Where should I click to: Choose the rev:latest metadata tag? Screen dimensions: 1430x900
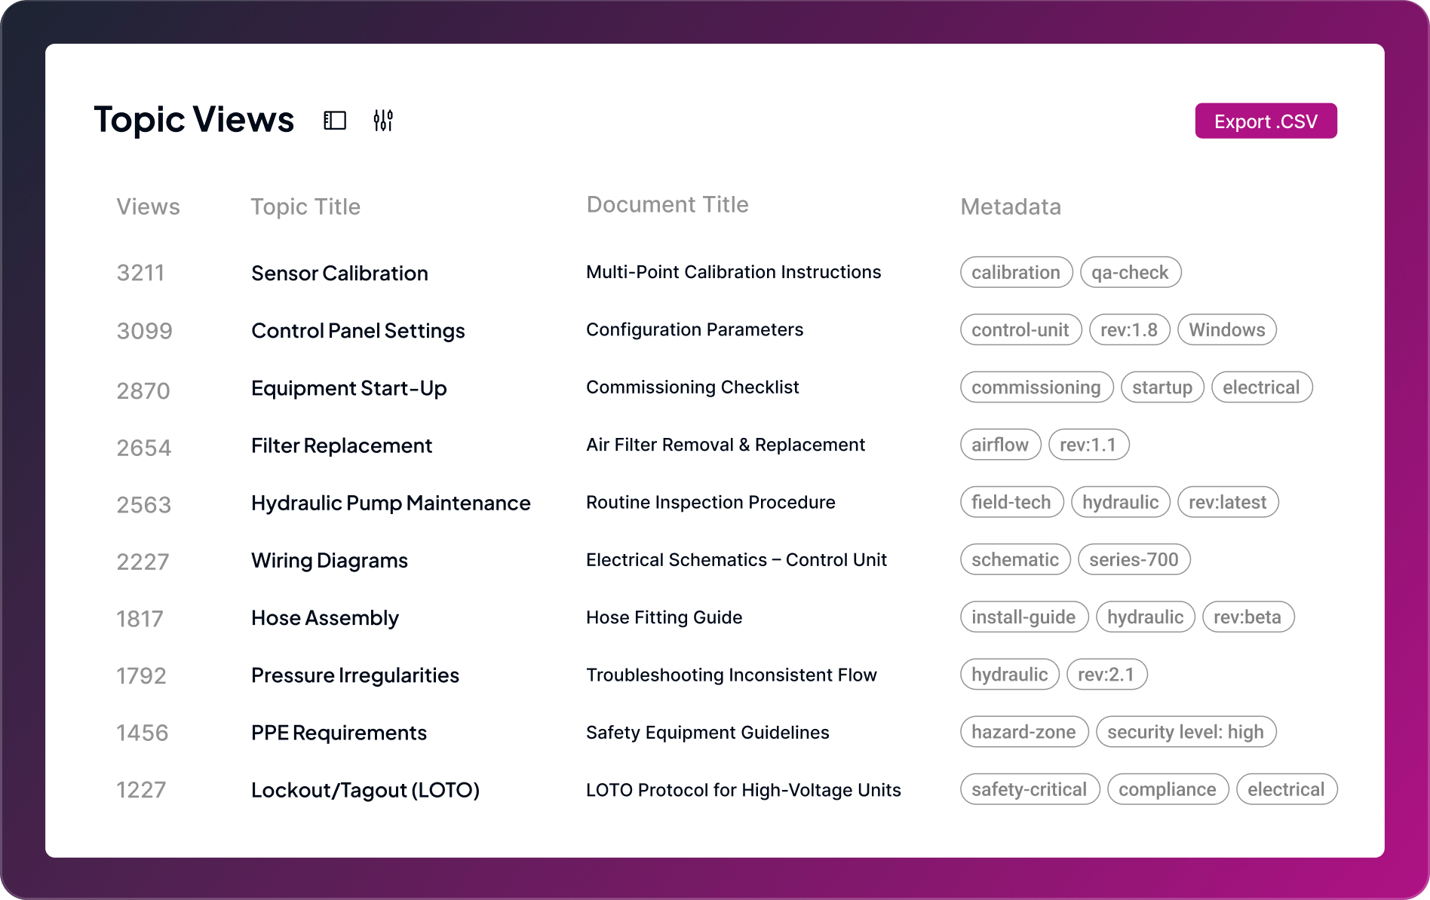tap(1227, 502)
